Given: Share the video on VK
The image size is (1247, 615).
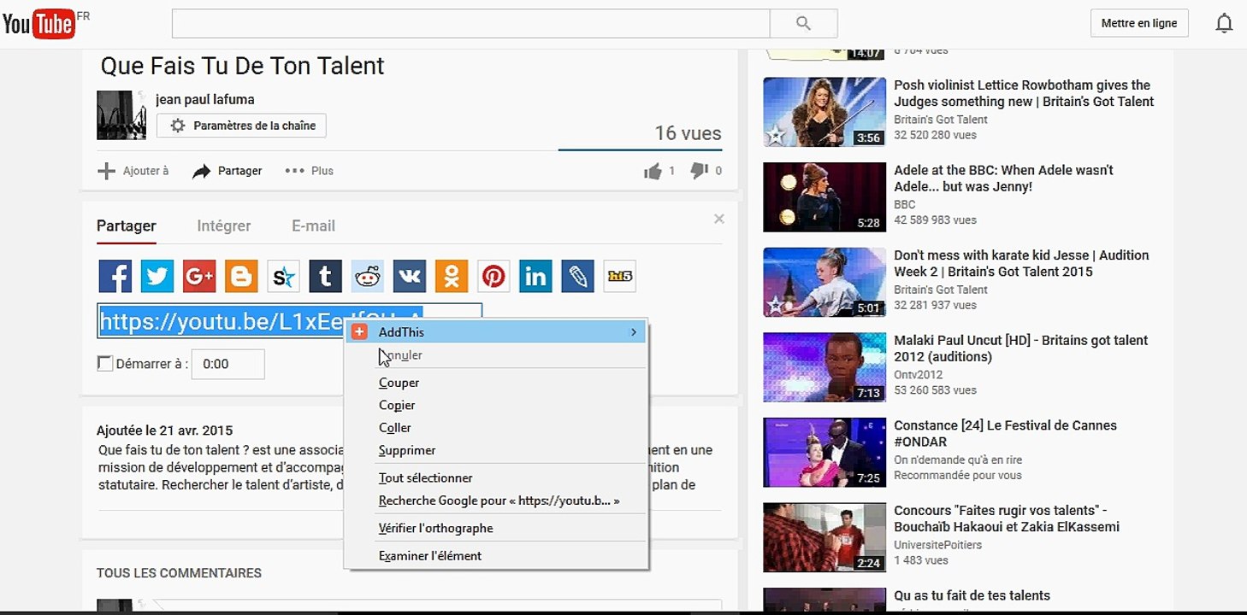Looking at the screenshot, I should 410,276.
